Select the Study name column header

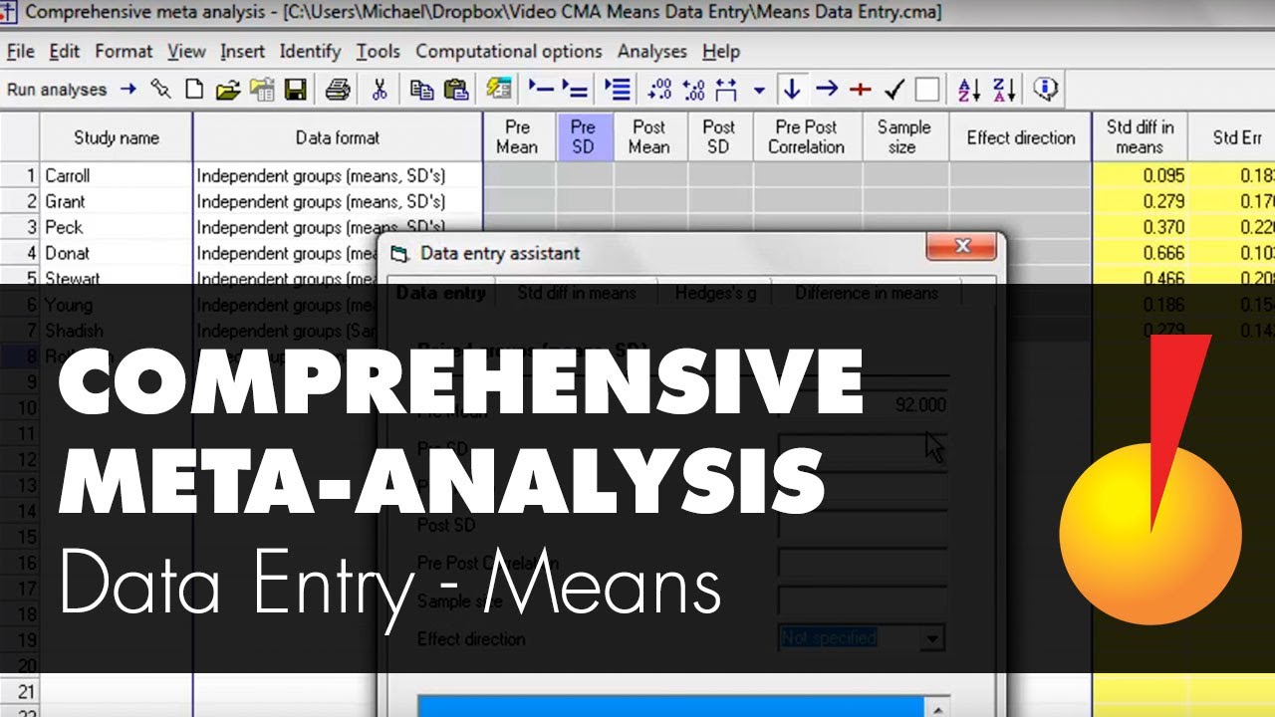pos(117,137)
